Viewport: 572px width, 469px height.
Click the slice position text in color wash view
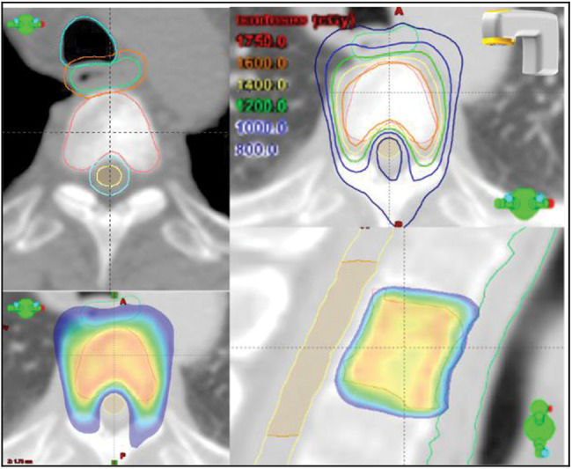pos(16,460)
